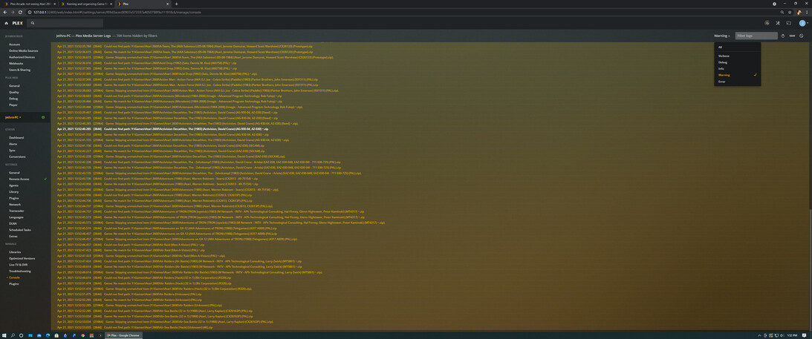Click the taskbar clock showing 1:52 PM
This screenshot has height=339, width=812.
point(793,335)
